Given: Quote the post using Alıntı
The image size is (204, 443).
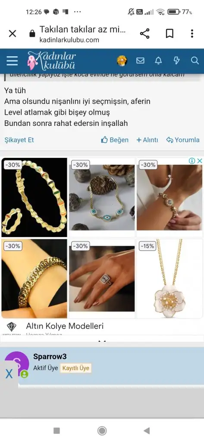Looking at the screenshot, I should coord(147,140).
